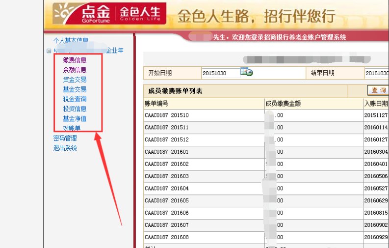Click posting date 20160815
The image size is (389, 248).
click(376, 213)
